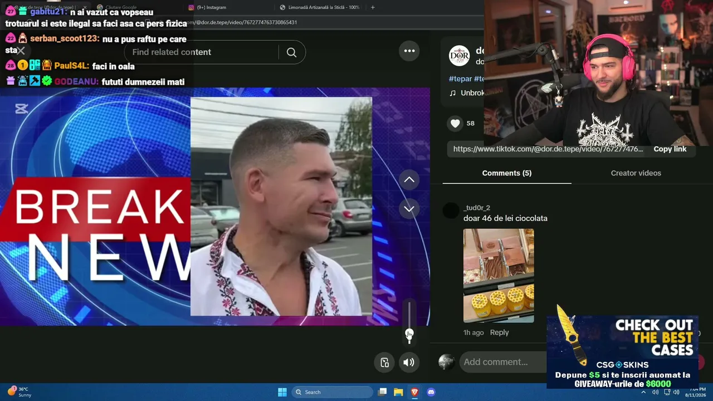
Task: Like the video with the heart icon
Action: (x=455, y=124)
